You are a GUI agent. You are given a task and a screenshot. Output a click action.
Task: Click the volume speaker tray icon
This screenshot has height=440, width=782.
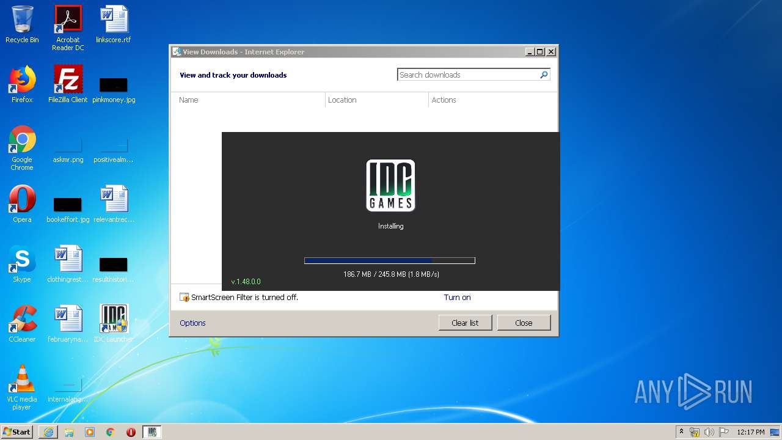tap(709, 432)
